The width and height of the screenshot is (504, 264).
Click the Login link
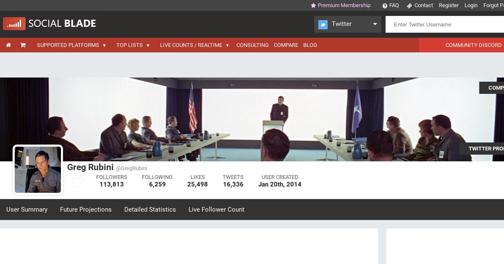coord(471,5)
